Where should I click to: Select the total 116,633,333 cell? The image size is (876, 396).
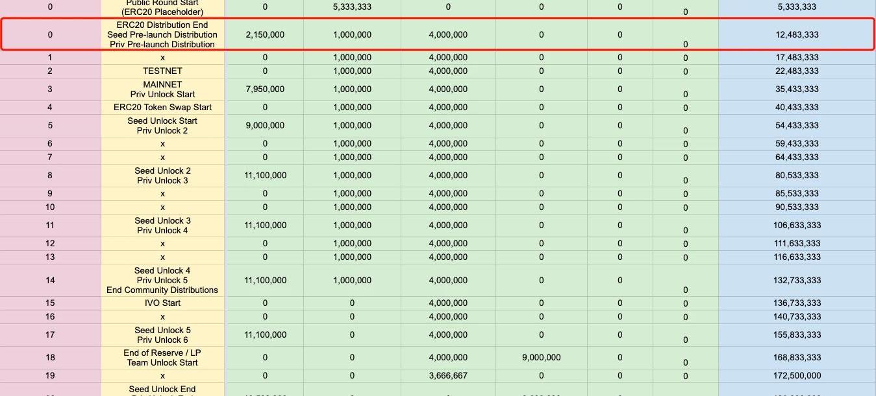pyautogui.click(x=797, y=257)
